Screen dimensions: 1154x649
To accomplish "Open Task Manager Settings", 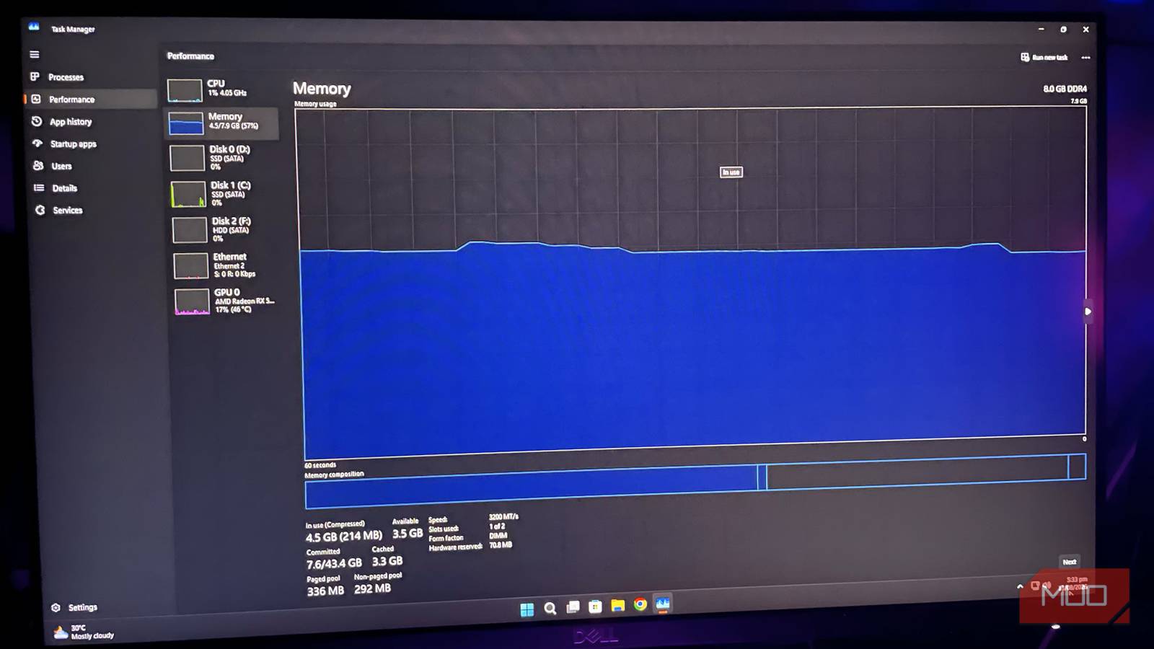I will [74, 607].
